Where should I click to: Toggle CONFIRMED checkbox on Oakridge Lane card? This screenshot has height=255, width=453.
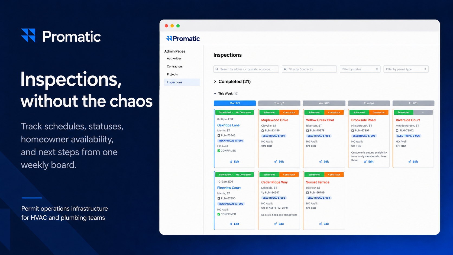219,151
